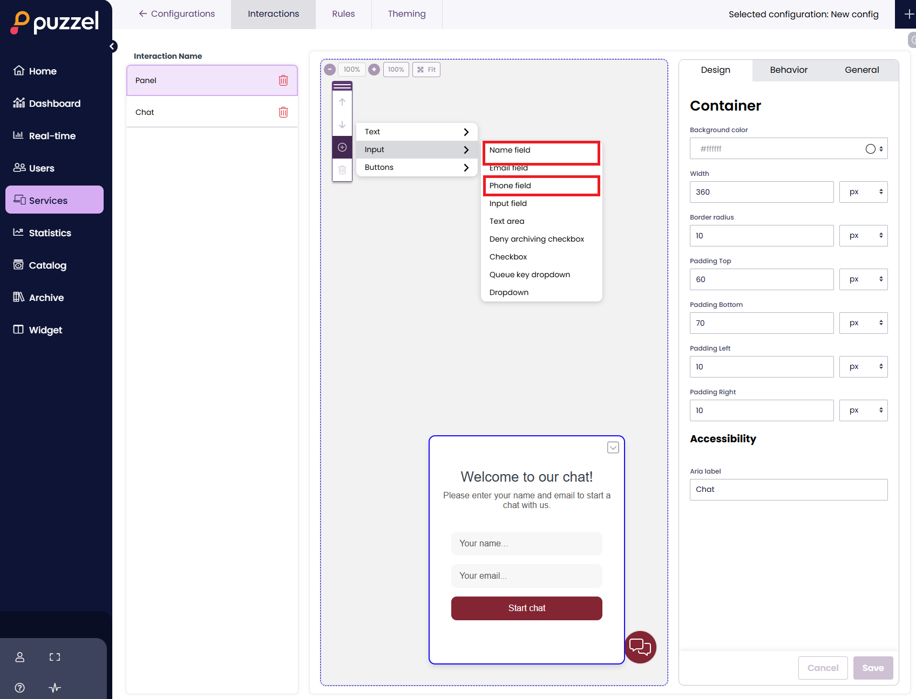Click the user profile icon bottom left
Image resolution: width=916 pixels, height=699 pixels.
(19, 657)
